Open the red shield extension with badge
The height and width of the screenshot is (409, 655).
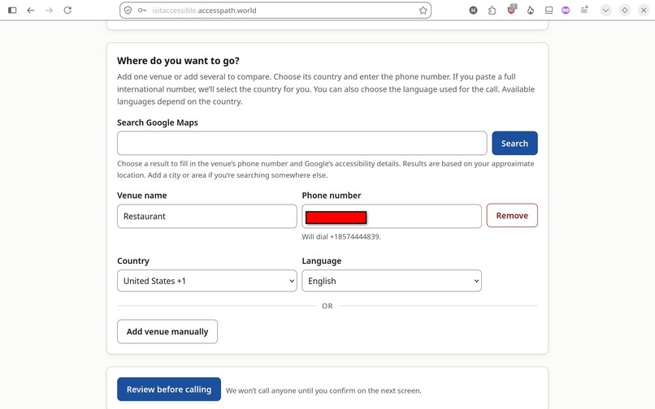coord(511,10)
